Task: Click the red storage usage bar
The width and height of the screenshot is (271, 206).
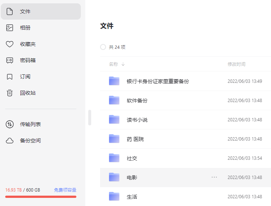Action: pyautogui.click(x=41, y=197)
